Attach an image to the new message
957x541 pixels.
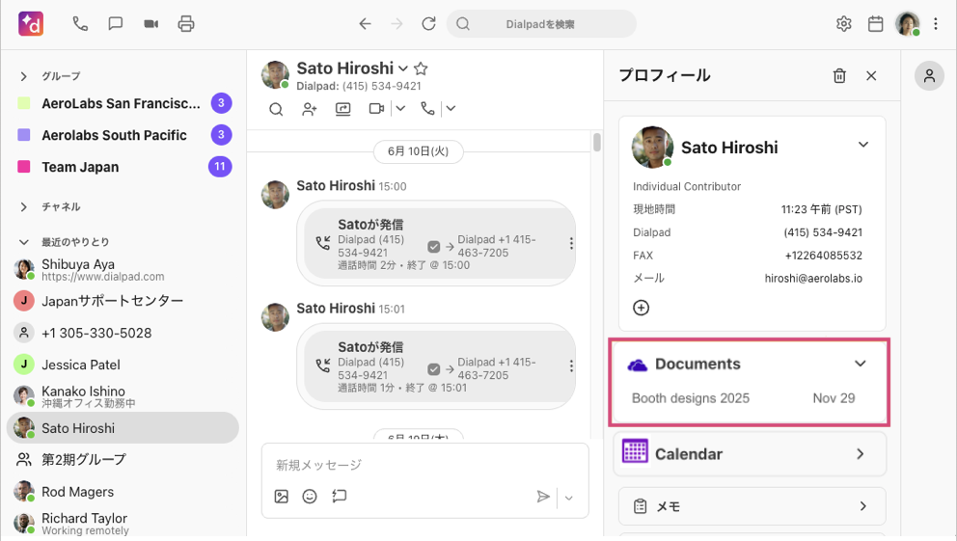click(281, 497)
